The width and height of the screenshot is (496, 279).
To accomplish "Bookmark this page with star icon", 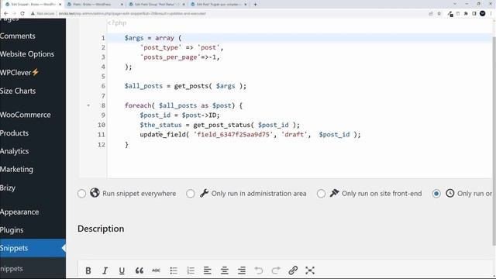I will point(439,14).
